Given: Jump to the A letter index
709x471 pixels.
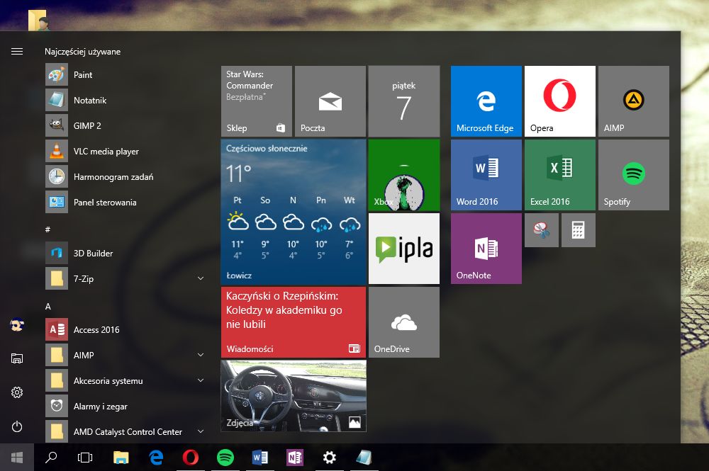Looking at the screenshot, I should (48, 306).
